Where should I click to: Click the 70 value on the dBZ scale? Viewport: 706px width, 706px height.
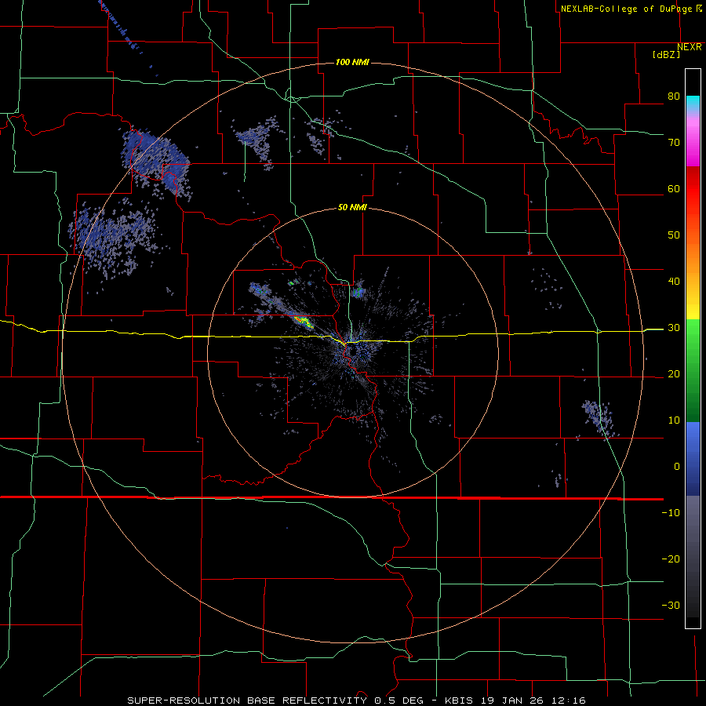[674, 143]
